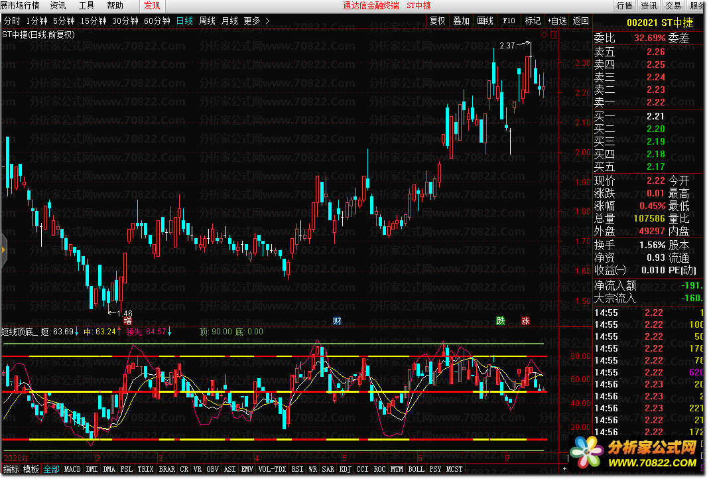The width and height of the screenshot is (709, 479).
Task: Open the 资讯 menu in the top bar
Action: tap(58, 5)
